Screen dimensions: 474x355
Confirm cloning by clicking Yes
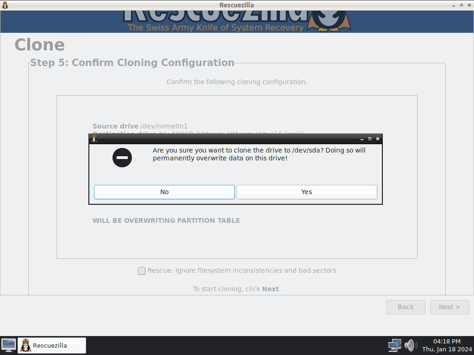tap(306, 192)
